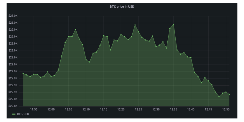This screenshot has width=244, height=122.
Task: Click the 12:20 x-axis time label
Action: tap(121, 109)
